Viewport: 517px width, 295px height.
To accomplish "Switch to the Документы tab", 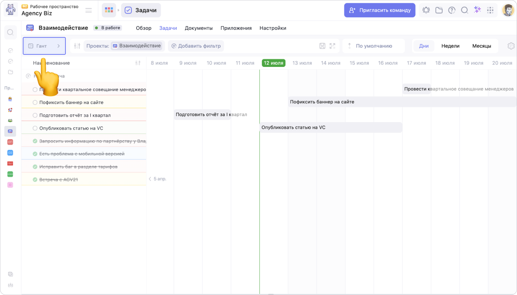I will coord(199,28).
